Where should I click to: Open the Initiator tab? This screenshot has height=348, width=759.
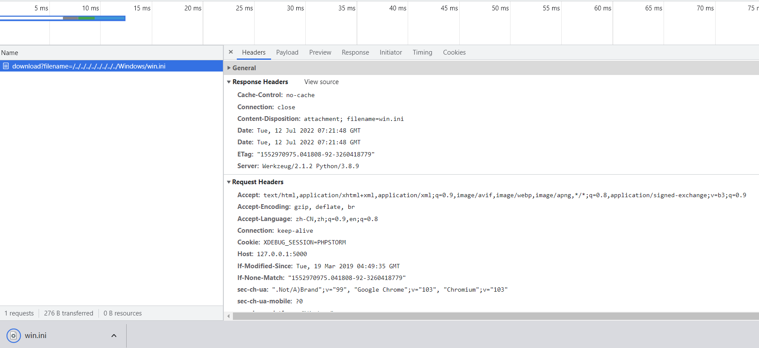click(x=391, y=52)
